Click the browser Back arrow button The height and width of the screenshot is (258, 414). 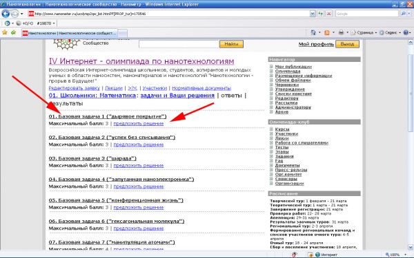click(6, 14)
